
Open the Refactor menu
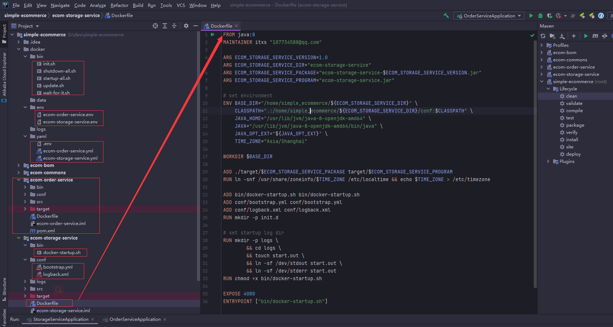(119, 5)
